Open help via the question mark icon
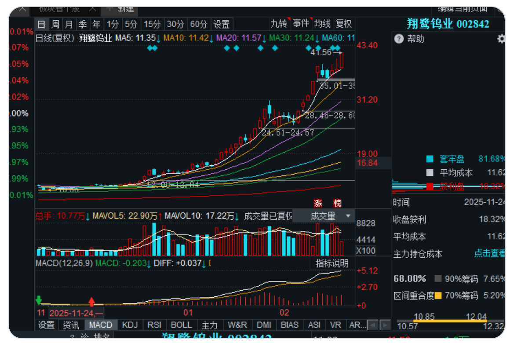 398,39
